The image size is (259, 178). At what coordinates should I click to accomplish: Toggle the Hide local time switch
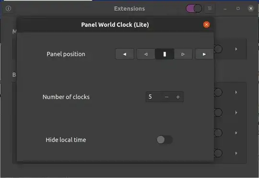click(x=165, y=140)
